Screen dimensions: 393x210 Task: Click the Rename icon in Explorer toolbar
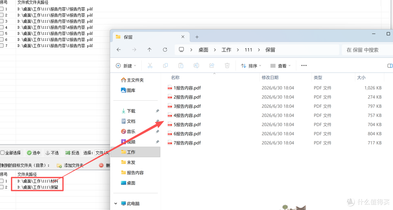tap(196, 66)
